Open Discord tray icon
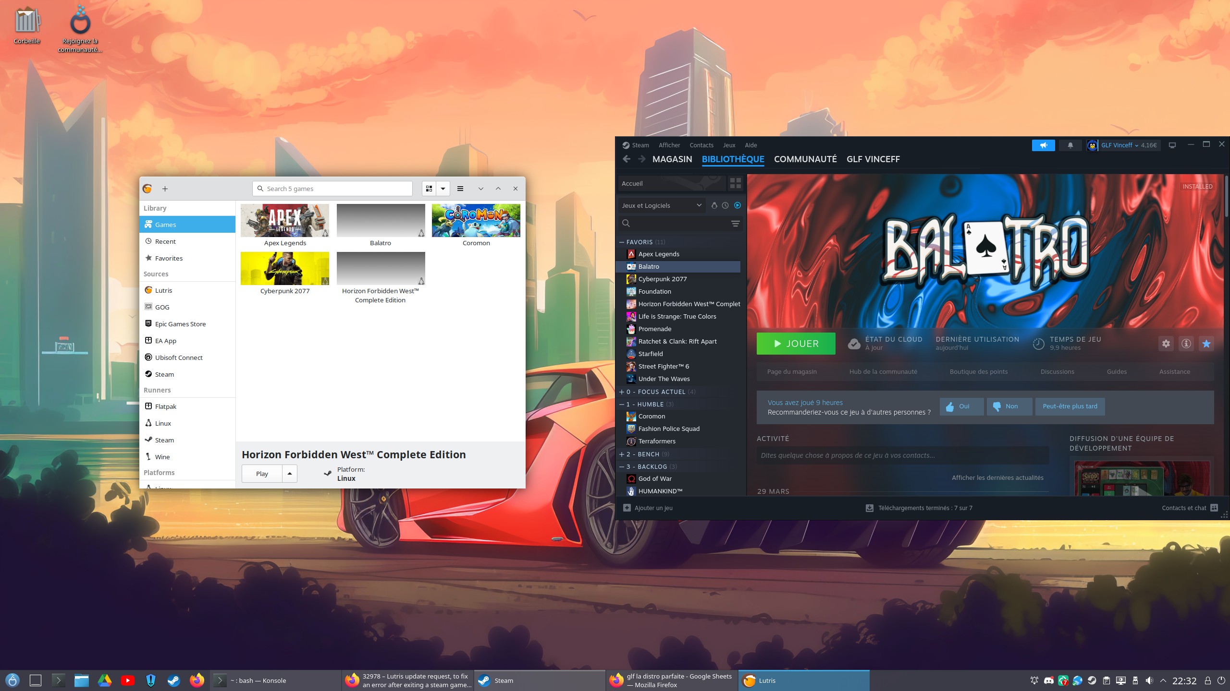This screenshot has width=1230, height=691. click(1049, 680)
